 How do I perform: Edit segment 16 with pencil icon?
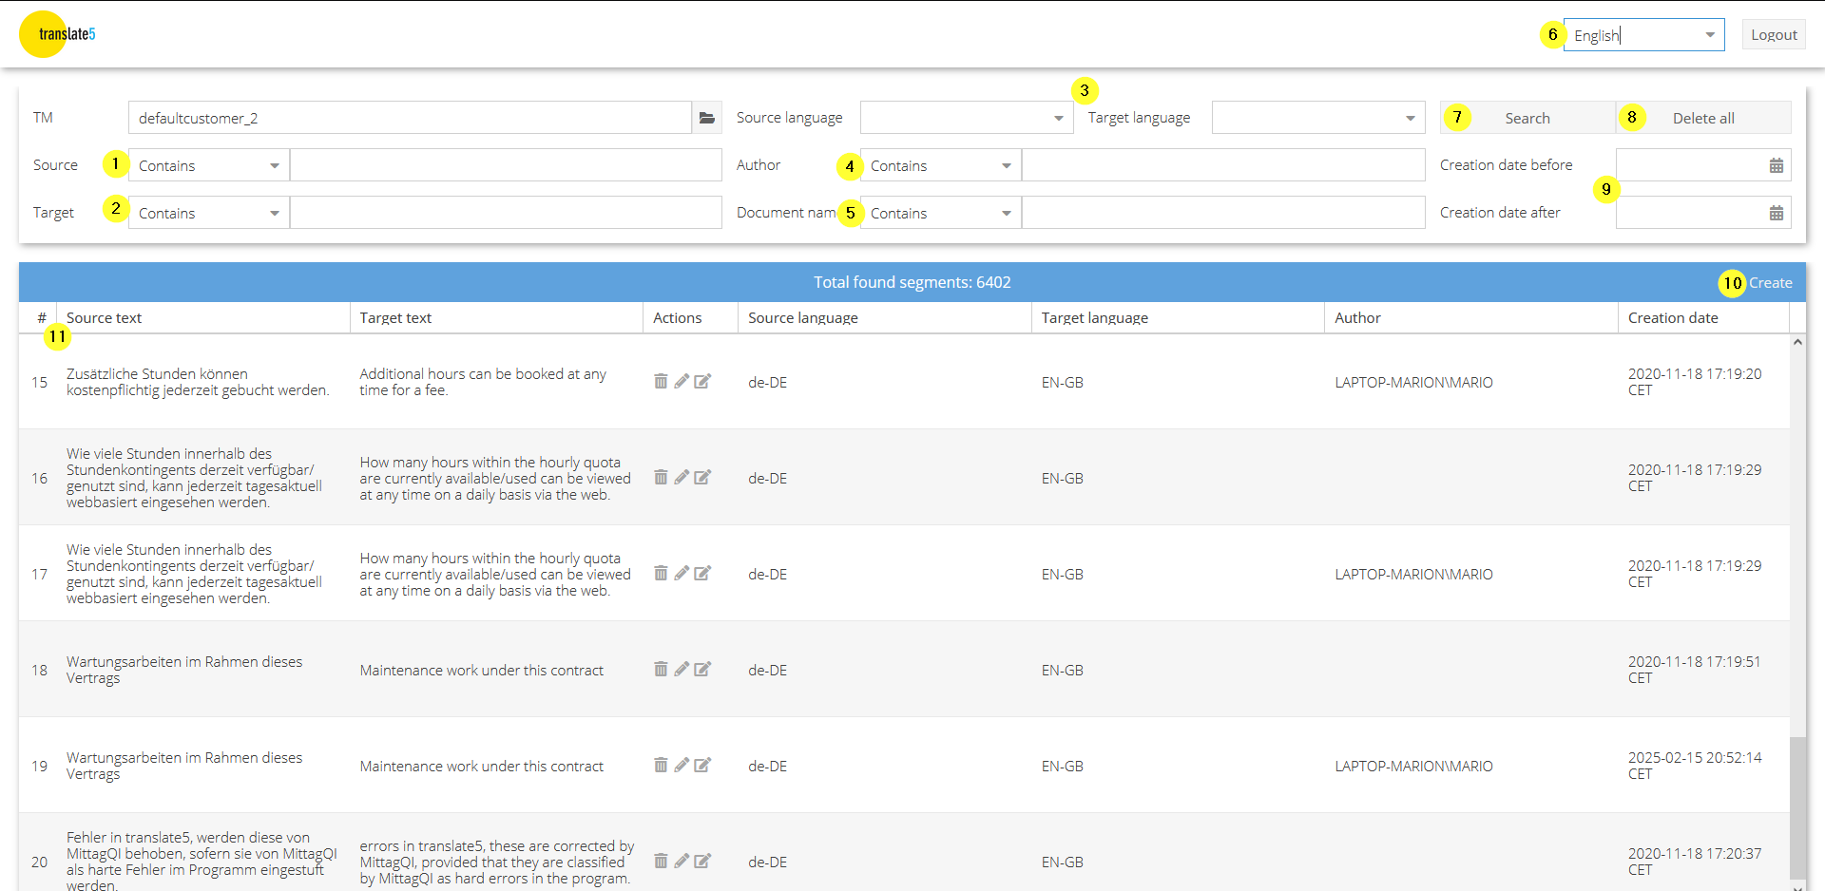[682, 477]
